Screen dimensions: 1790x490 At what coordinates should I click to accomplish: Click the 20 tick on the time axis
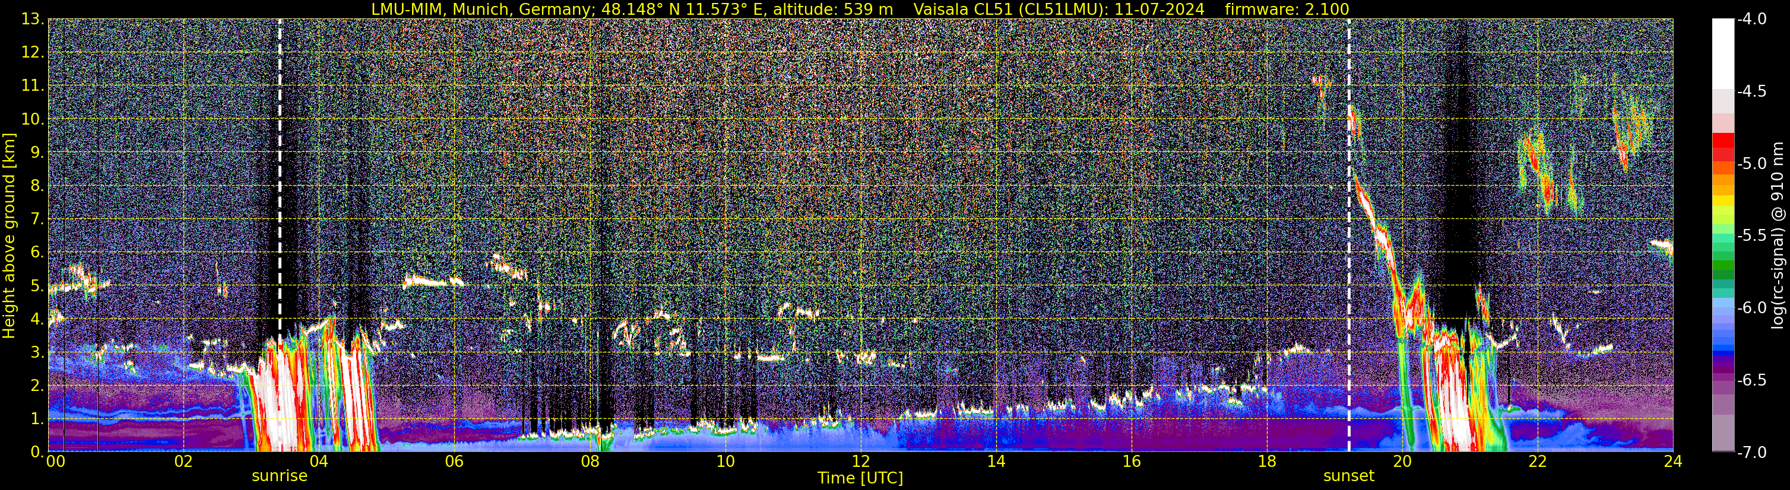[x=1402, y=461]
